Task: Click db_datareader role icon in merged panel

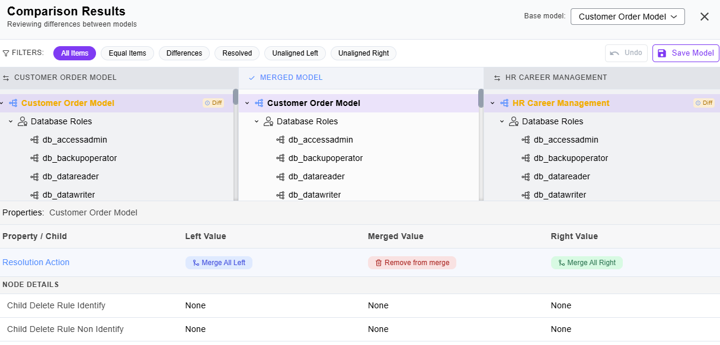Action: 280,176
